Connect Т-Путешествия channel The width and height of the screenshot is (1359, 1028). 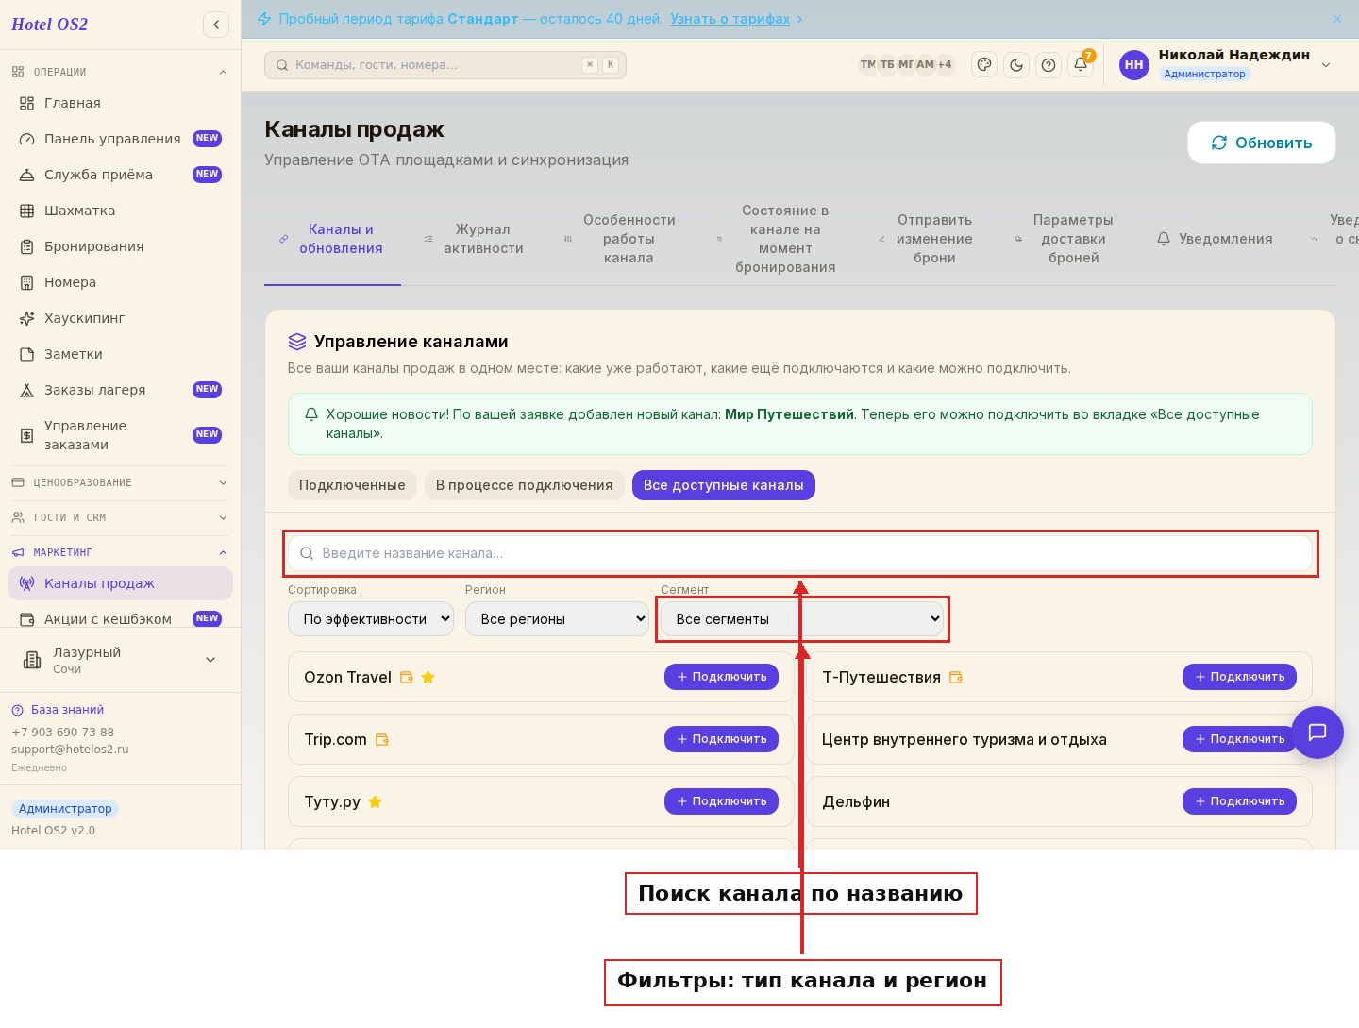coord(1239,677)
